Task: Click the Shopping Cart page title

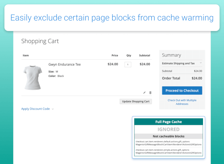Action: (x=40, y=41)
